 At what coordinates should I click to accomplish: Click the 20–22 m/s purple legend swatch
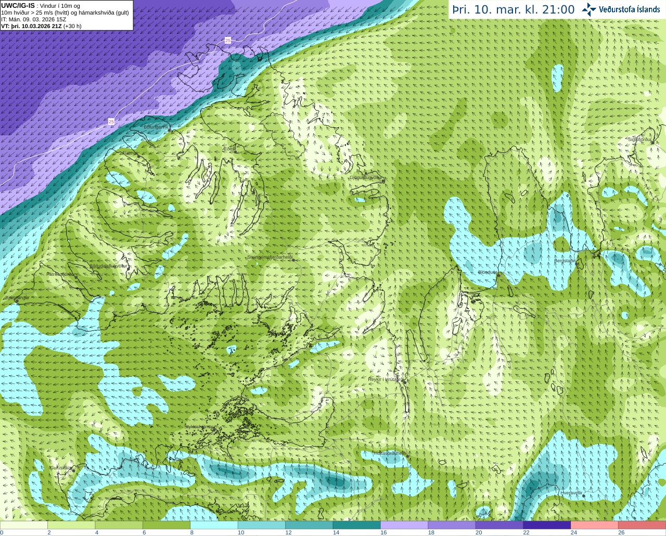pyautogui.click(x=499, y=525)
